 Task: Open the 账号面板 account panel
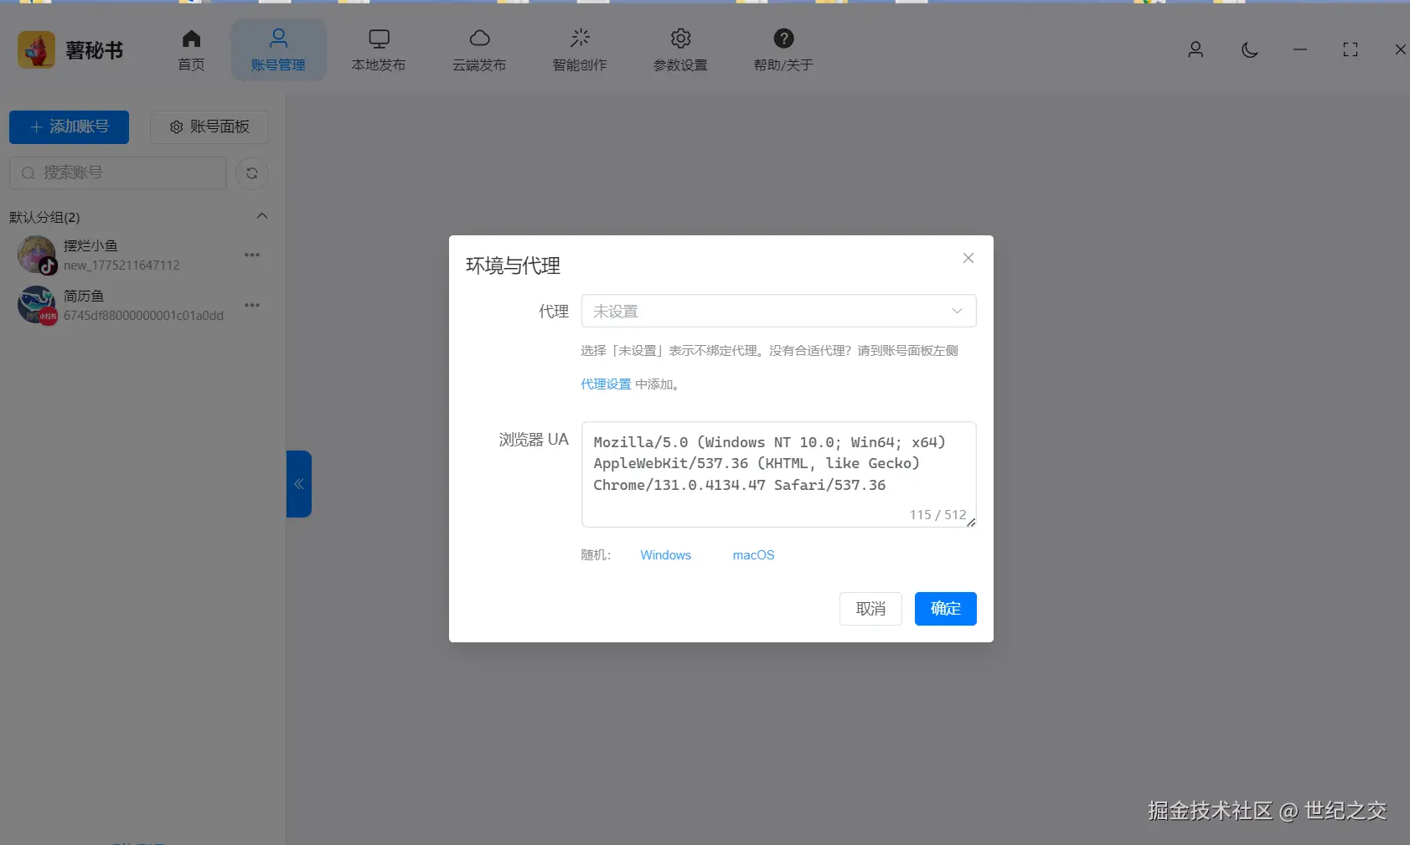(x=209, y=126)
